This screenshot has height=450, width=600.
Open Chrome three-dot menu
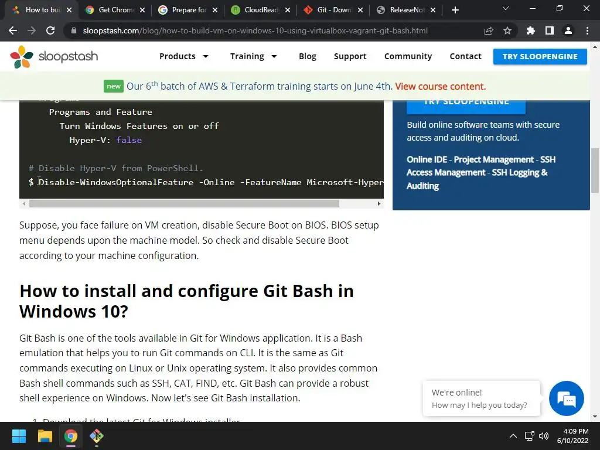point(587,30)
